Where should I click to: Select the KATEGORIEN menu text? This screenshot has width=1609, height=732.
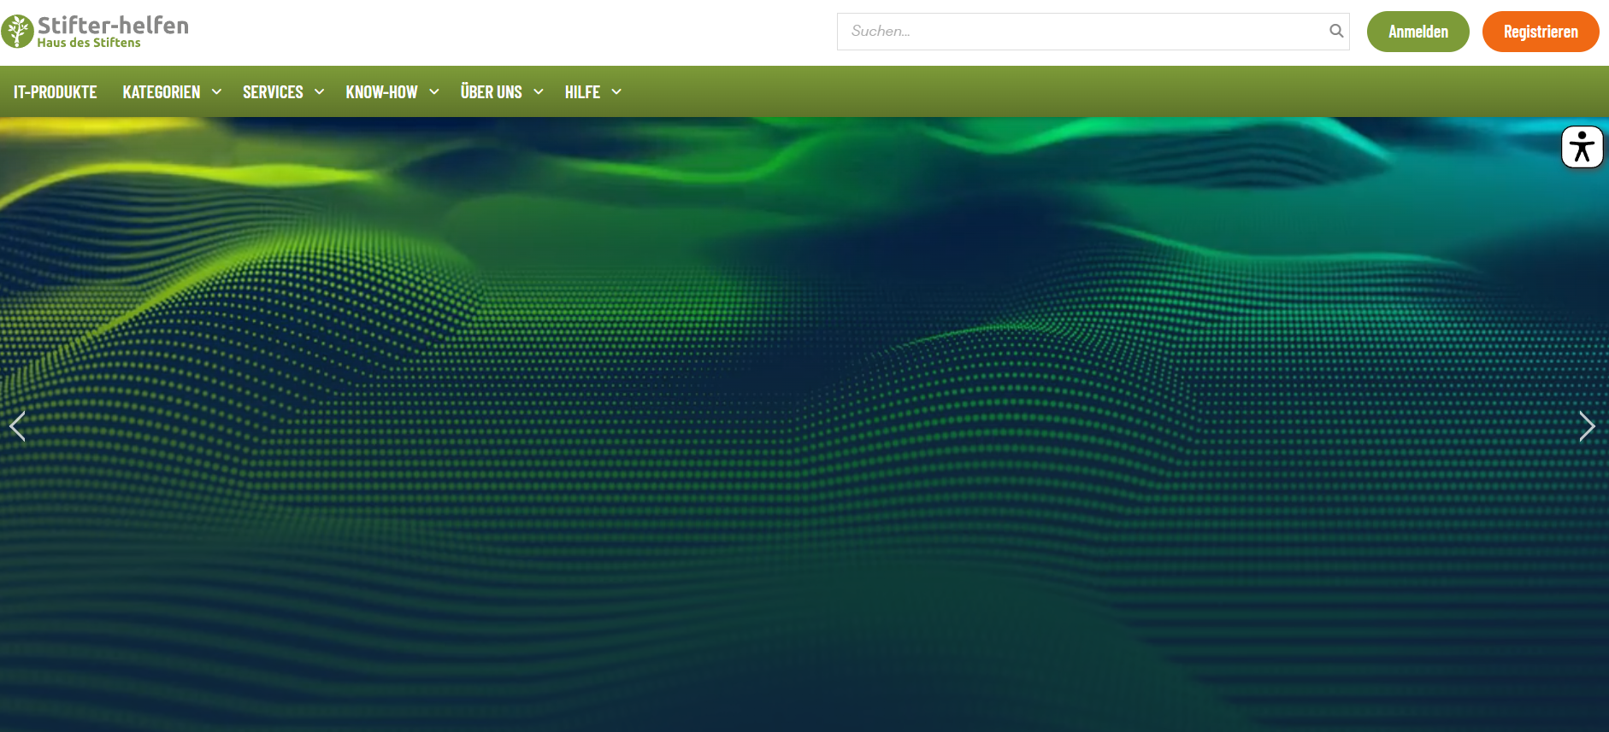point(161,92)
